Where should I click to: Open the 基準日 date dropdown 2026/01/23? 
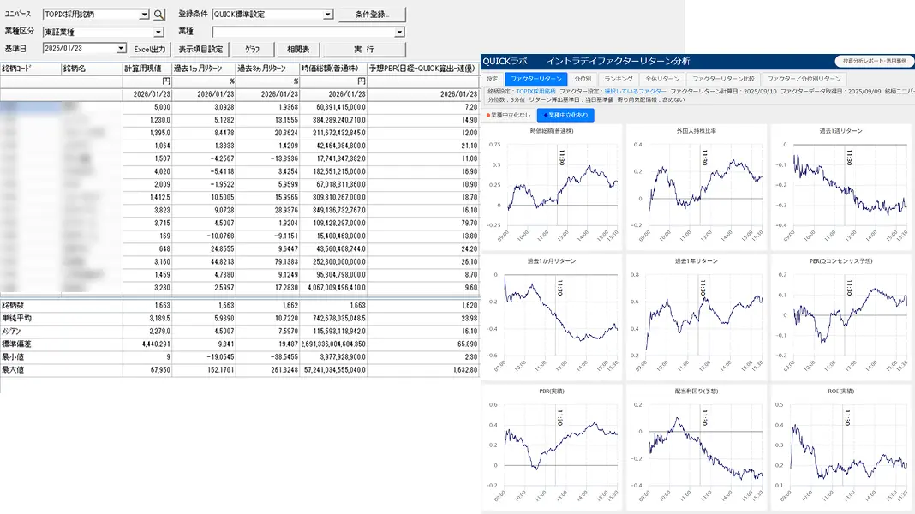[121, 49]
